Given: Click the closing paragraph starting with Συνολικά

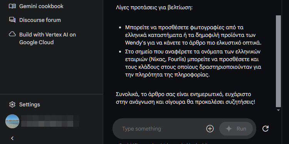Looking at the screenshot, I should point(185,98).
